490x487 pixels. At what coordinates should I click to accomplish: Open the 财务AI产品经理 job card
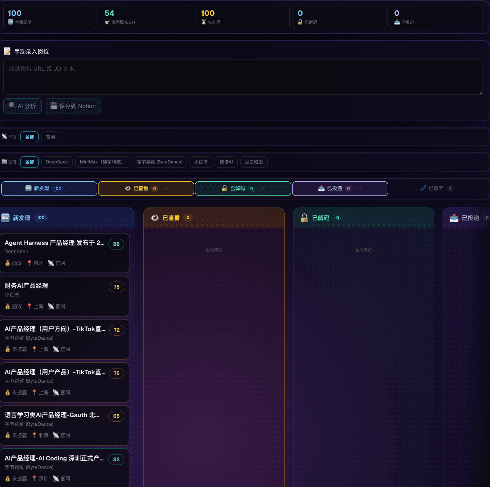coord(65,296)
